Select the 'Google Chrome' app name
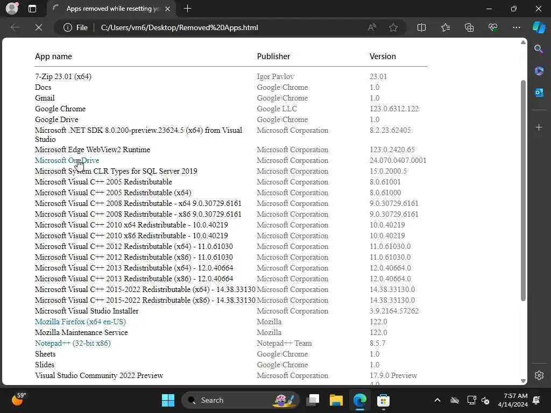The image size is (551, 413). 60,109
